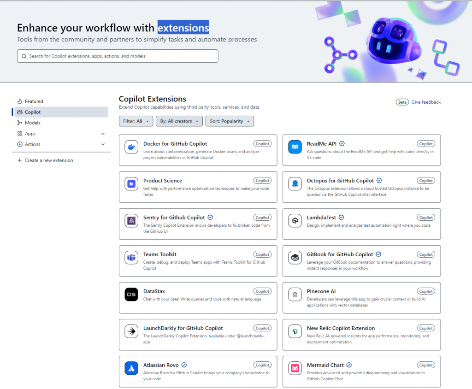Click the Copilot Extensions heading
Screen dimensions: 472x389
[x=152, y=99]
